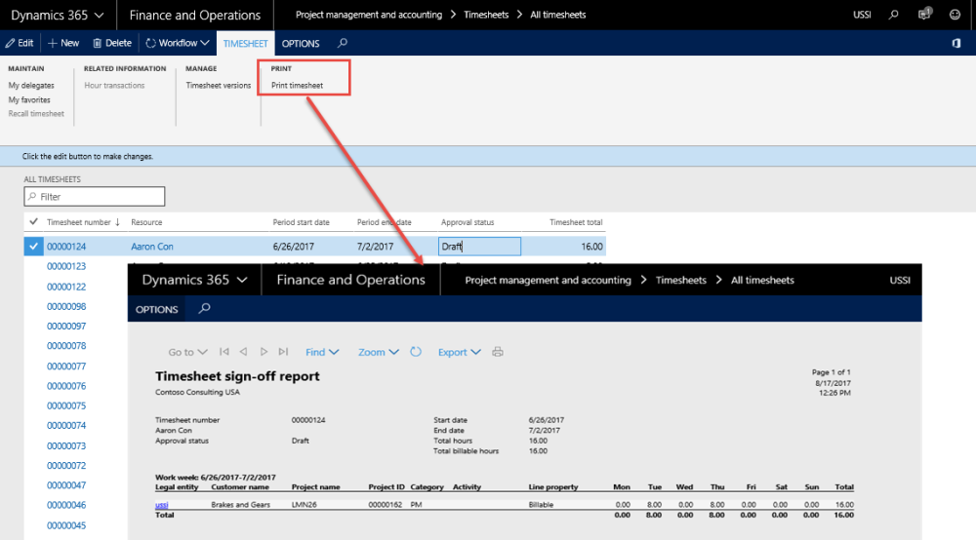Uncheck the row 00000124 checkbox

click(x=33, y=246)
